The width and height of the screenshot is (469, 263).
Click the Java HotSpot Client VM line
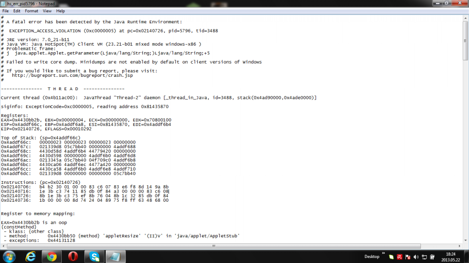pyautogui.click(x=101, y=44)
